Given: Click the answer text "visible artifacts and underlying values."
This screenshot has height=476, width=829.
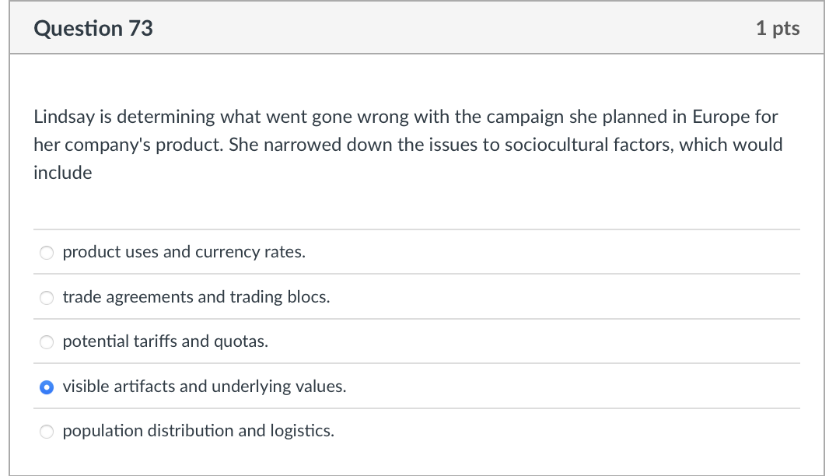Looking at the screenshot, I should coord(204,386).
